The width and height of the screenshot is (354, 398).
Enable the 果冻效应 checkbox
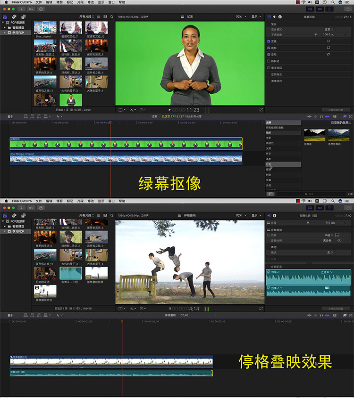pyautogui.click(x=269, y=68)
